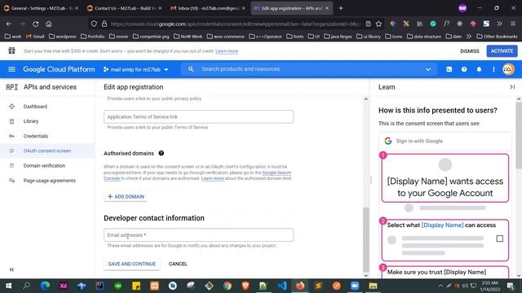Open File Explorer from taskbar
The height and width of the screenshot is (293, 522).
pos(373,286)
